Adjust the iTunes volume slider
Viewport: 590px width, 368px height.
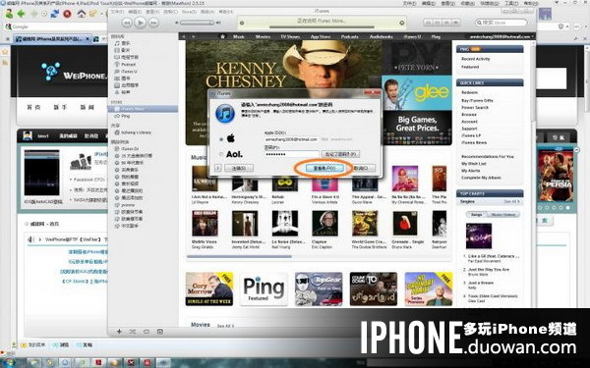click(197, 23)
